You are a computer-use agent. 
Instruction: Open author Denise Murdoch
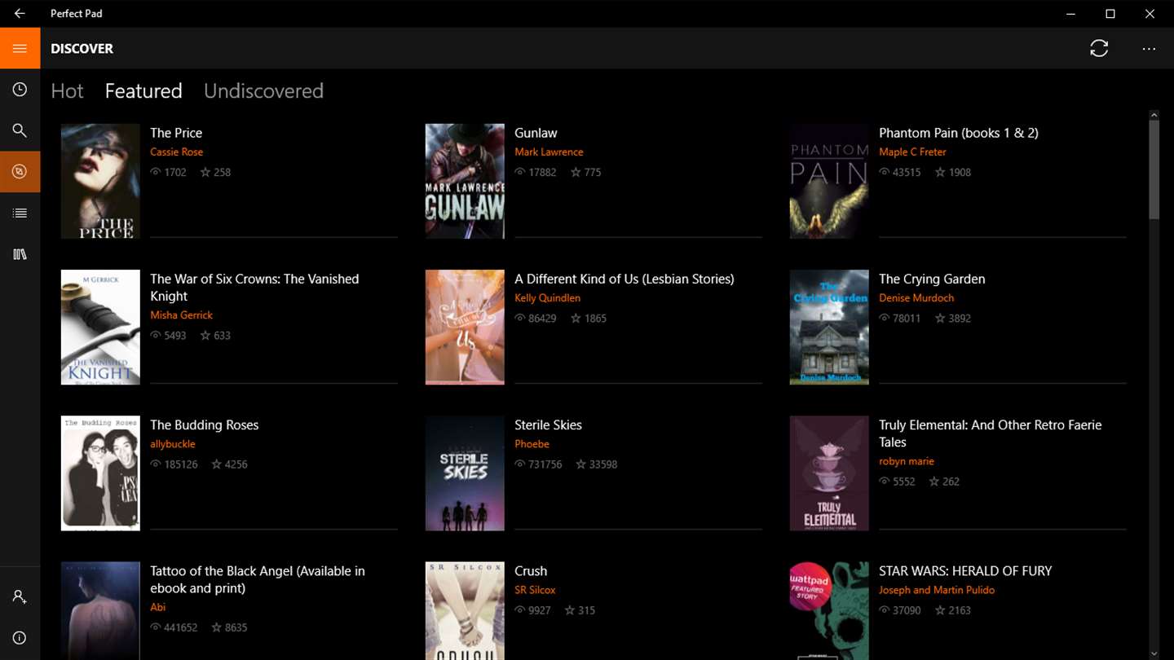point(916,297)
